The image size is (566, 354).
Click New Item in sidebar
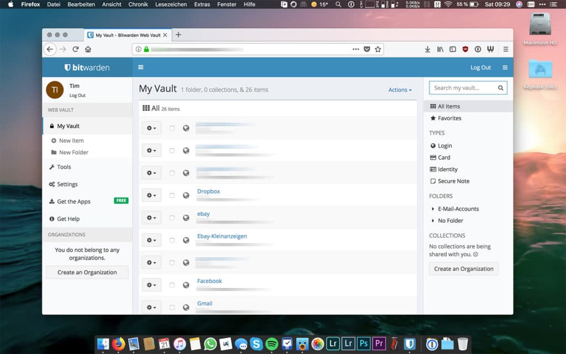tap(71, 140)
